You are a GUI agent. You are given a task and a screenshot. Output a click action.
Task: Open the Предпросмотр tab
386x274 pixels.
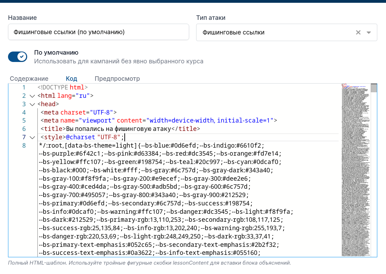pos(117,79)
